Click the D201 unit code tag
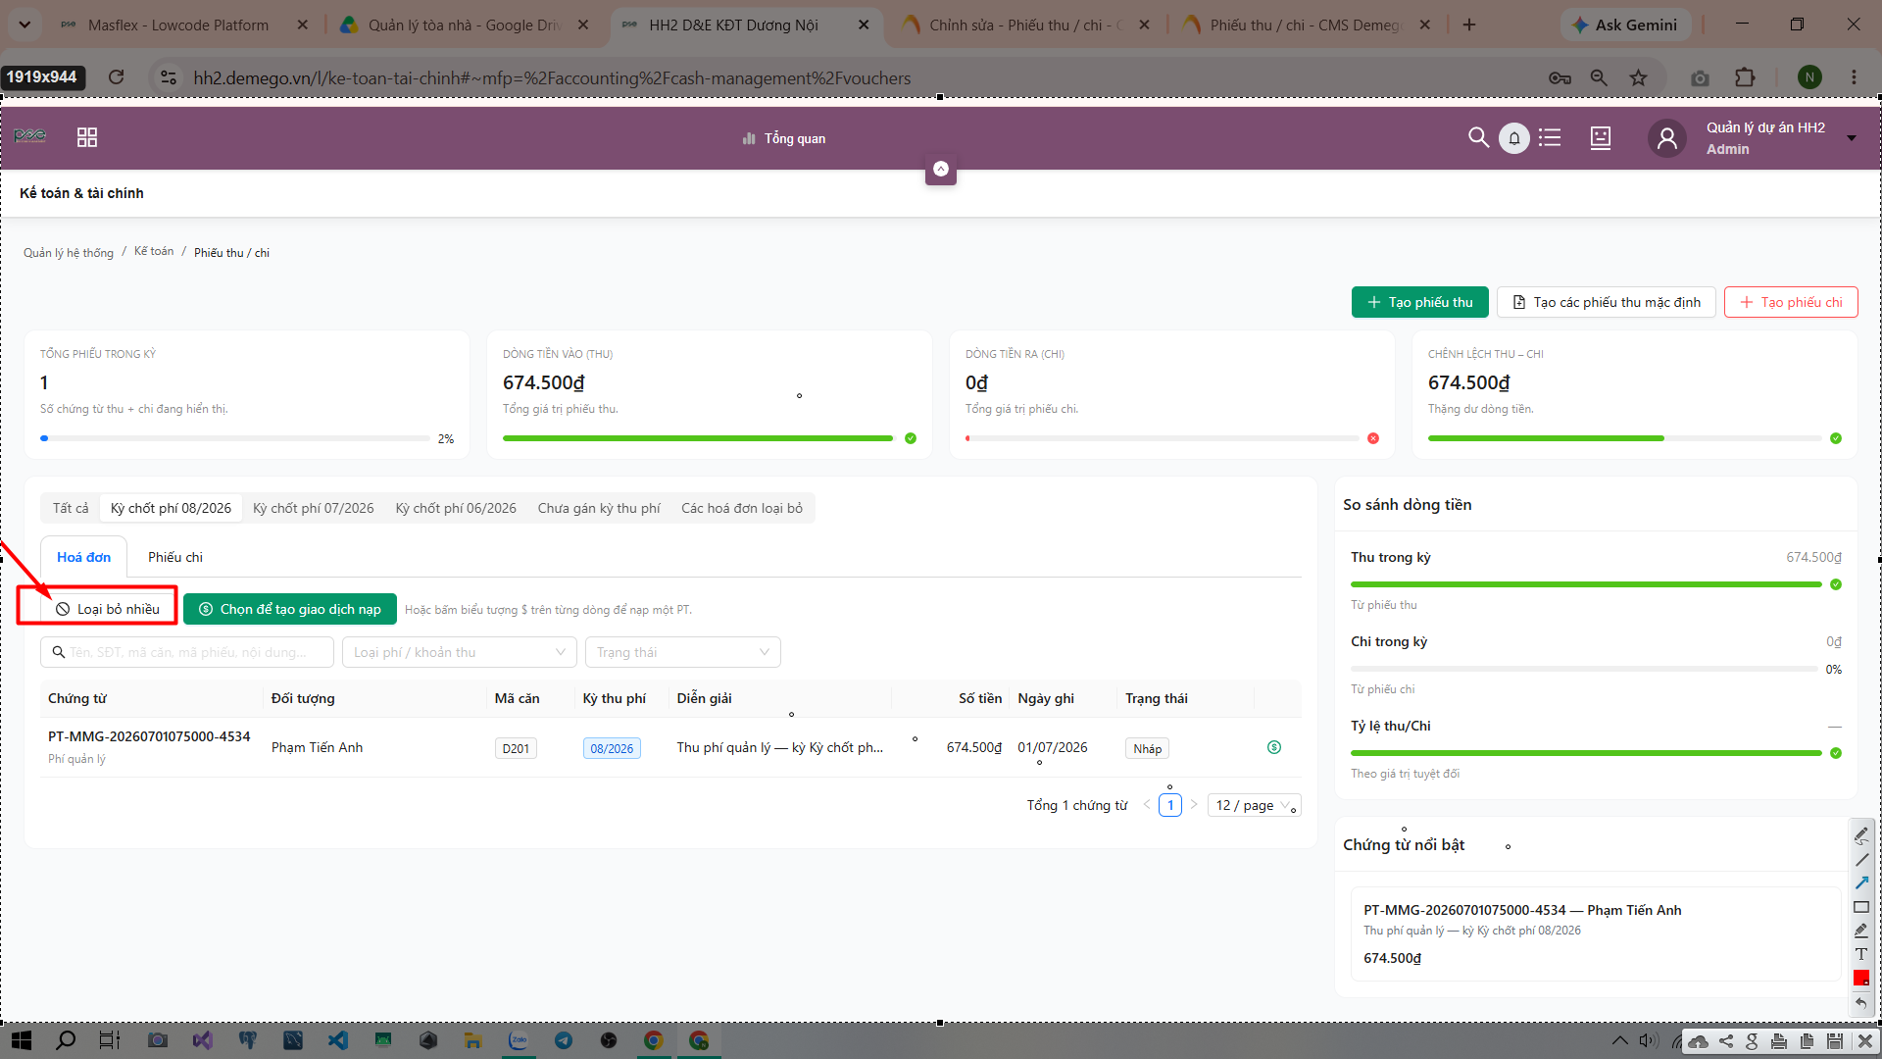1882x1059 pixels. pyautogui.click(x=516, y=748)
